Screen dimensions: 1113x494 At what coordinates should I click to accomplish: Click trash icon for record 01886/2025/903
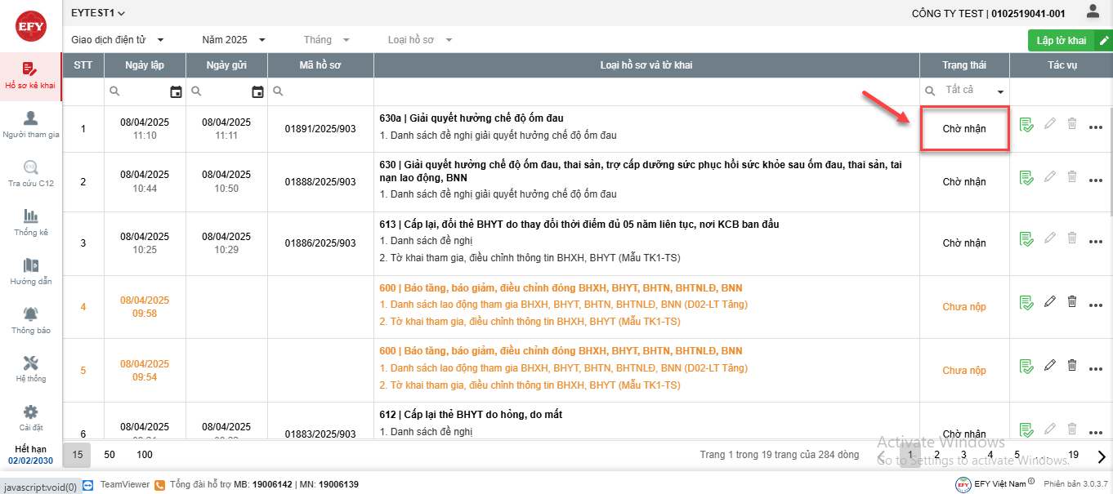(x=1072, y=238)
